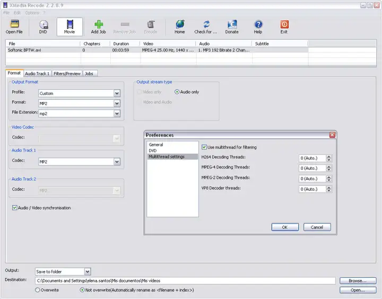Open the Options menu

[32, 13]
